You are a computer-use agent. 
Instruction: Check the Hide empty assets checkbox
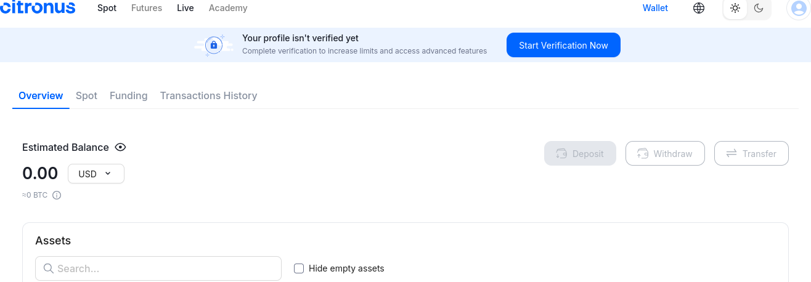coord(299,268)
